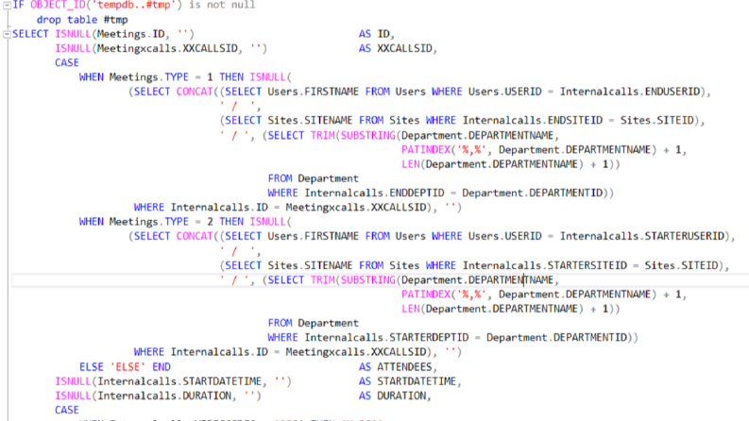Screen dimensions: 749x421
Task: Click the Meetingxcalls.XXCALLSID argument in ISNULL
Action: [x=167, y=48]
